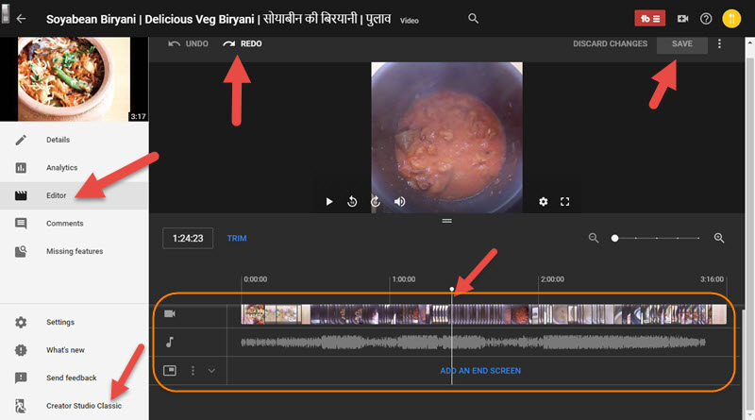Click the Send feedback exclamation icon
The height and width of the screenshot is (420, 755).
[21, 378]
